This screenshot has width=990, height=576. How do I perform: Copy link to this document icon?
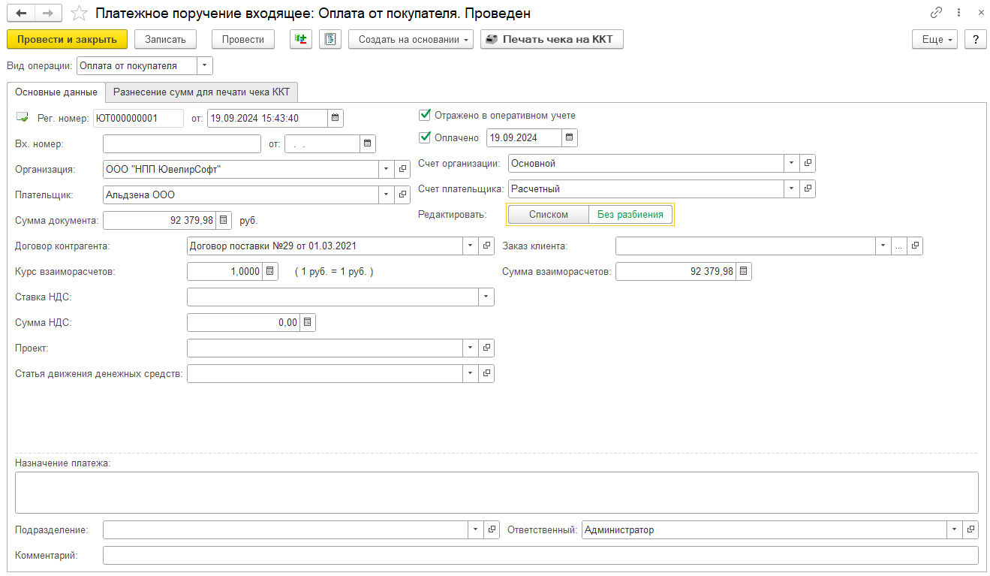click(x=936, y=13)
